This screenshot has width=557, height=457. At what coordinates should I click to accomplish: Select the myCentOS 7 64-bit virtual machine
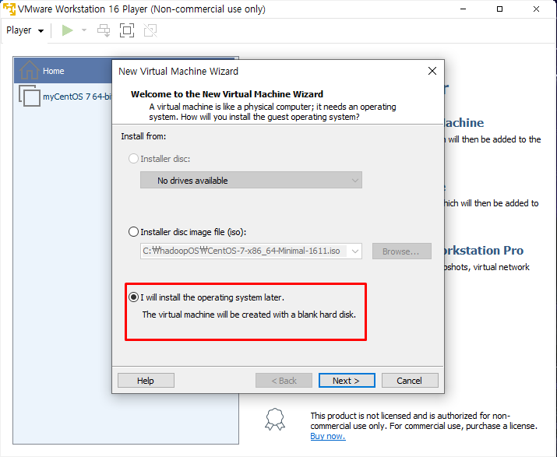tap(76, 97)
